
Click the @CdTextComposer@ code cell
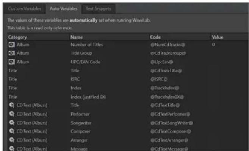(x=171, y=131)
